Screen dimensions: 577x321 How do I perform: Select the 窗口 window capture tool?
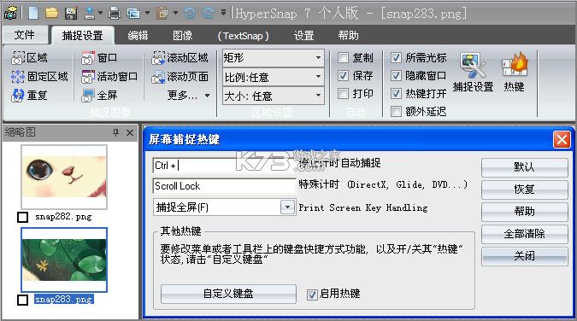click(99, 58)
